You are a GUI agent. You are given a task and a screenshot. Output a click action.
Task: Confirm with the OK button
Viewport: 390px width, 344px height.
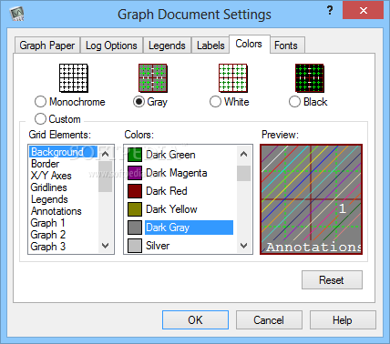tap(195, 319)
